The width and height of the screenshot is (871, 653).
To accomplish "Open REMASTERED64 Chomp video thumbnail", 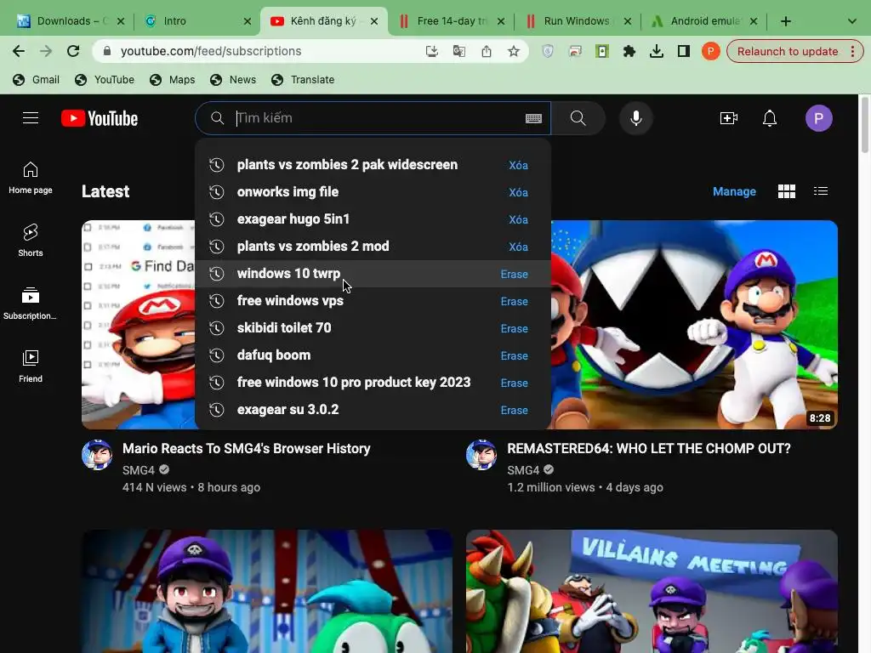I will [694, 325].
